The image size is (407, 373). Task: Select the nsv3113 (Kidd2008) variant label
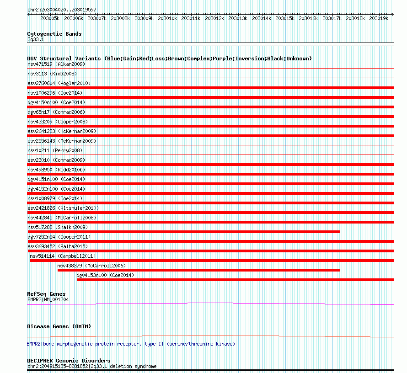point(52,74)
